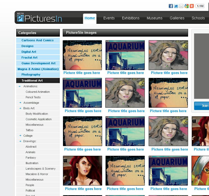Click the Categories panel header
The width and height of the screenshot is (209, 196).
click(x=38, y=33)
